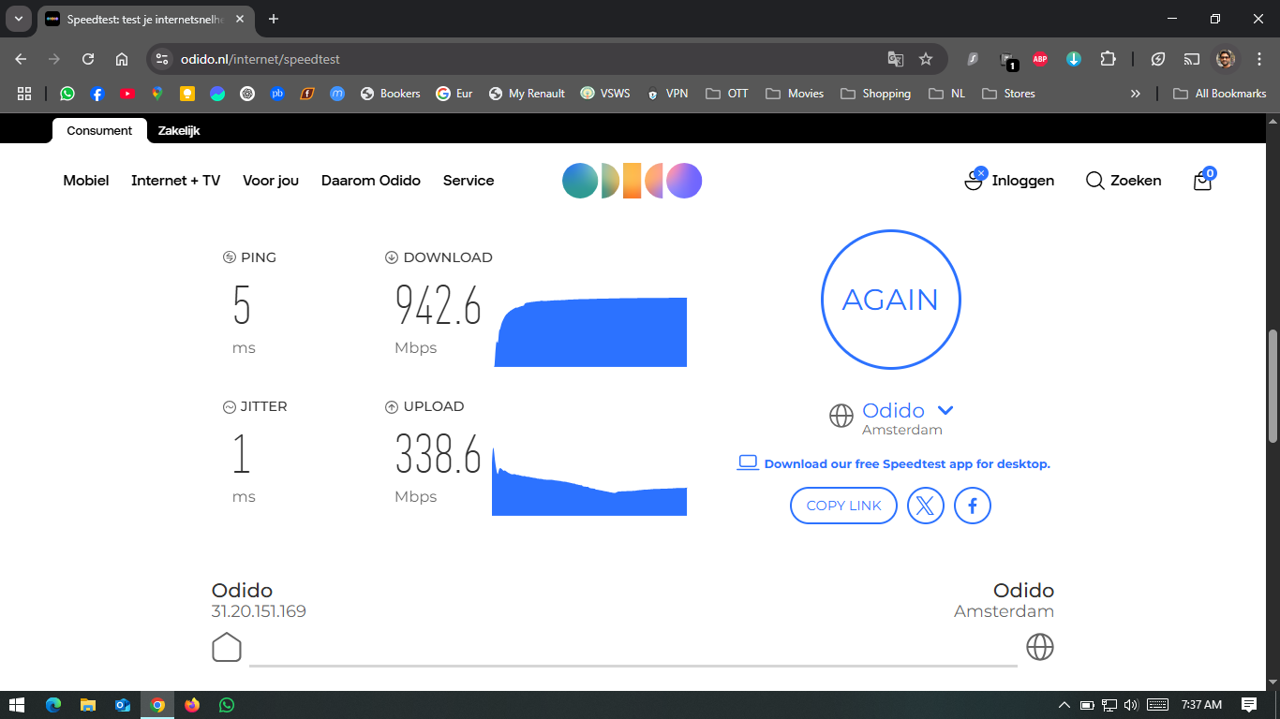Open the Windows Start menu
Viewport: 1280px width, 719px height.
point(17,705)
